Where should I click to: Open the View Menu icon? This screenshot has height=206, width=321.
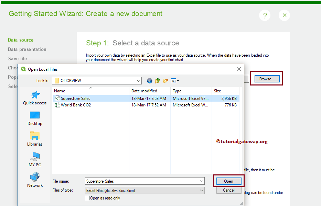(x=174, y=81)
